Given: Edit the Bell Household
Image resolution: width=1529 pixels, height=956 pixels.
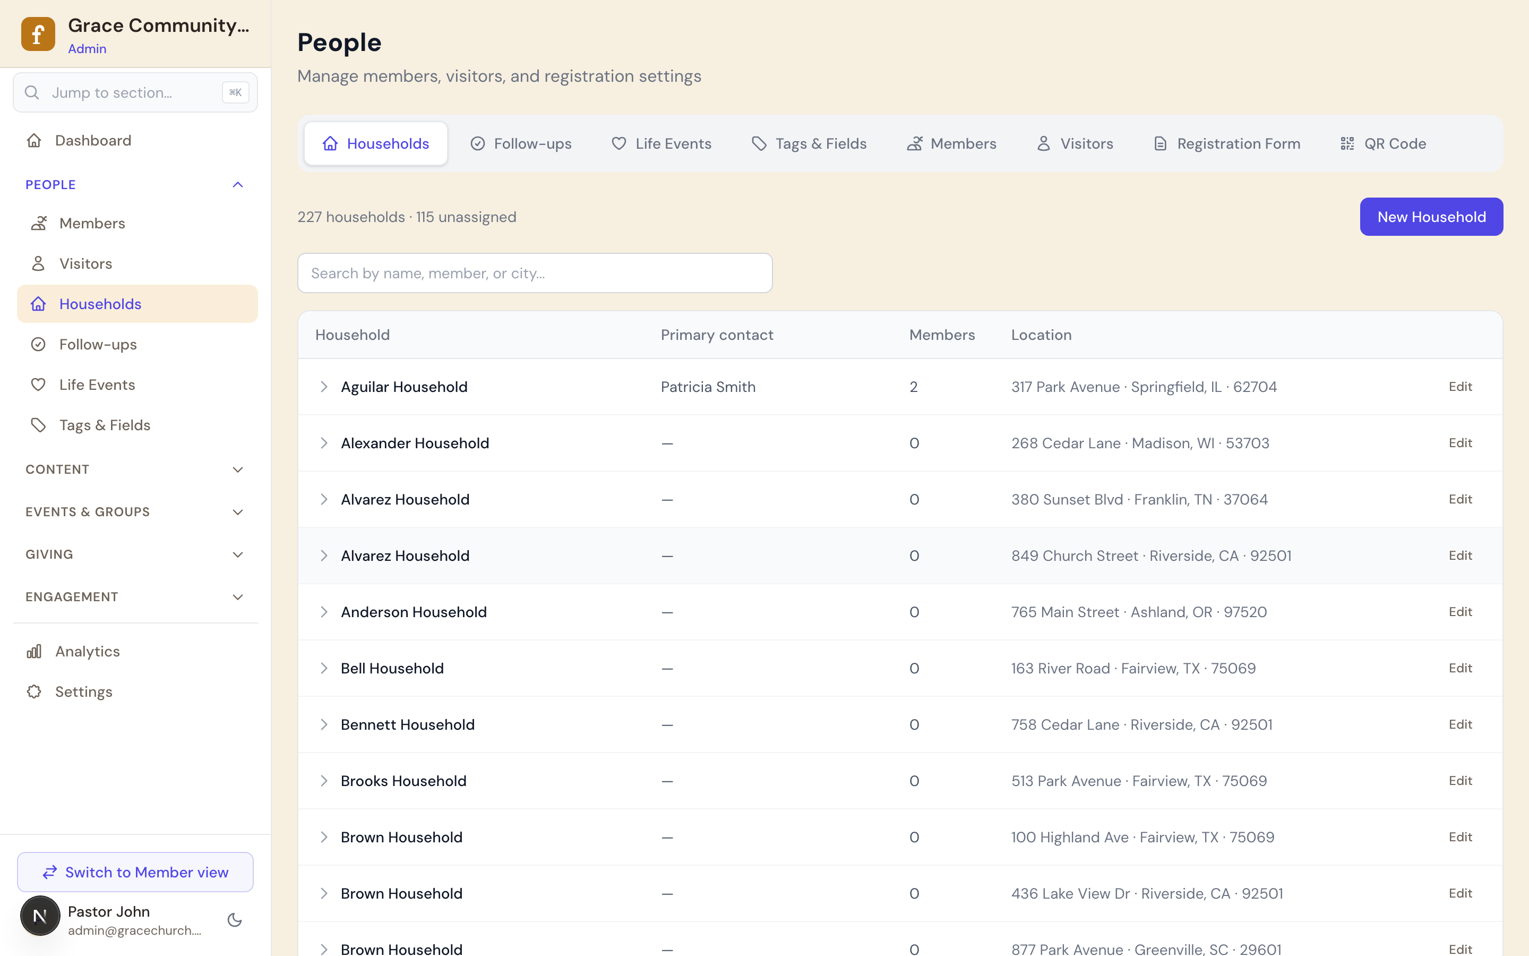Looking at the screenshot, I should pos(1460,668).
